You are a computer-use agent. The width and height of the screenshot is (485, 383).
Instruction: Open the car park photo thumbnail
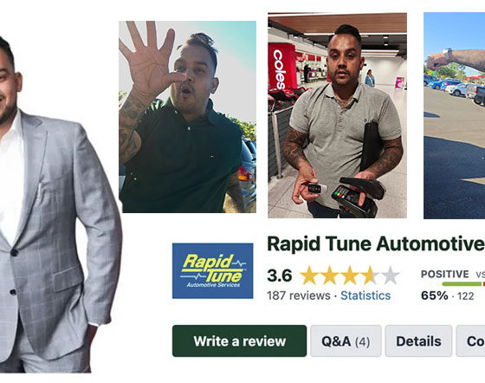(x=454, y=115)
